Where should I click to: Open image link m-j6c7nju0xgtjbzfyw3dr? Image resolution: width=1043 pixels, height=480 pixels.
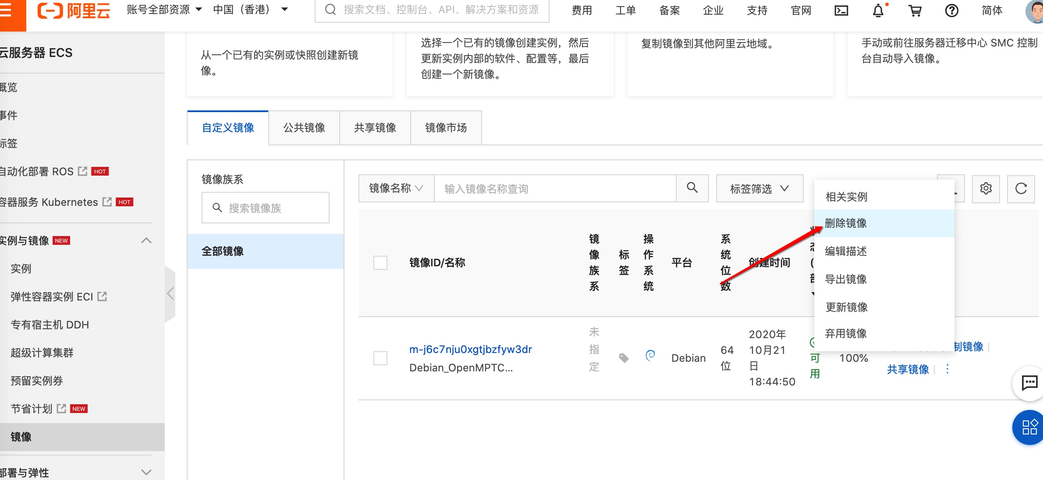tap(470, 349)
